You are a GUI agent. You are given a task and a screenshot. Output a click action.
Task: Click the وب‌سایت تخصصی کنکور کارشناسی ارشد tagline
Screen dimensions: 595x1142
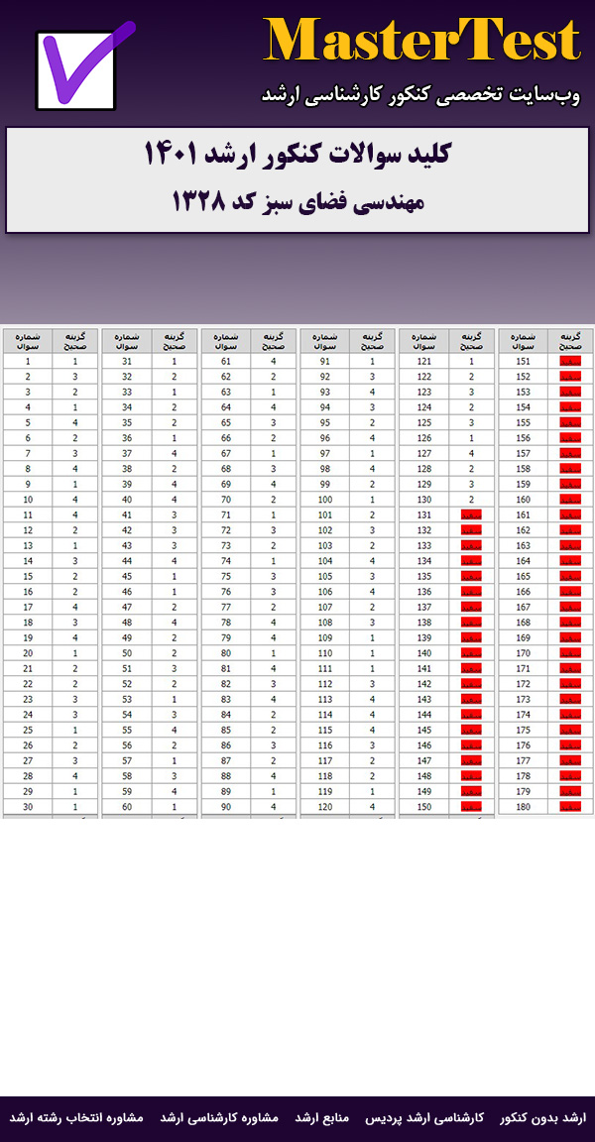pyautogui.click(x=420, y=95)
